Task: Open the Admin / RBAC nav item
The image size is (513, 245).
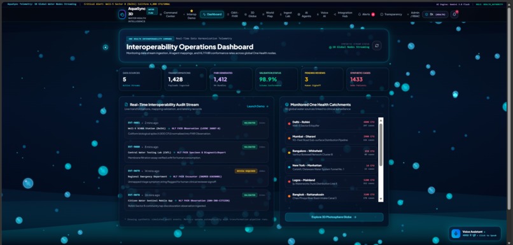Action: pos(413,15)
